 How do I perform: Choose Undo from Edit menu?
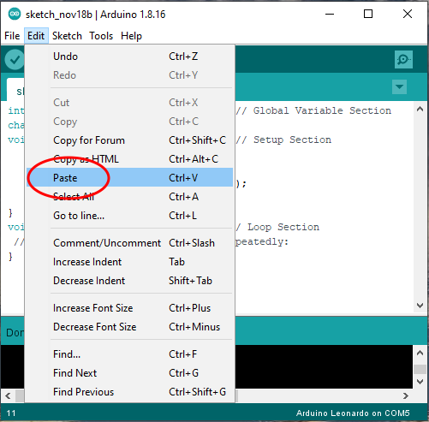[x=129, y=56]
